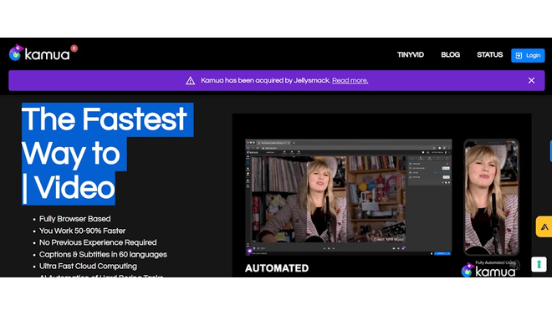Click the Login button
Image resolution: width=552 pixels, height=315 pixels.
[528, 55]
